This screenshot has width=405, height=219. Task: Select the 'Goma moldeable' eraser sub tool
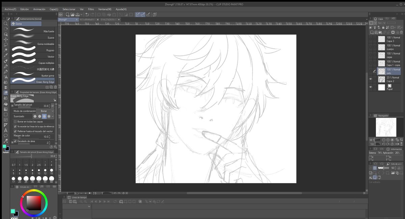coord(33,43)
